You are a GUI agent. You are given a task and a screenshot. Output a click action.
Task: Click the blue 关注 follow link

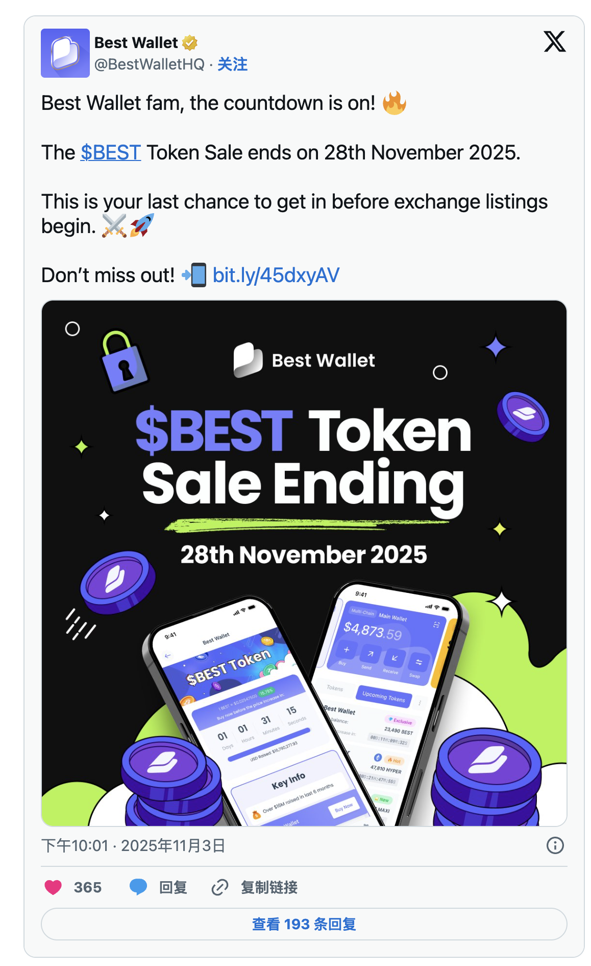[232, 64]
